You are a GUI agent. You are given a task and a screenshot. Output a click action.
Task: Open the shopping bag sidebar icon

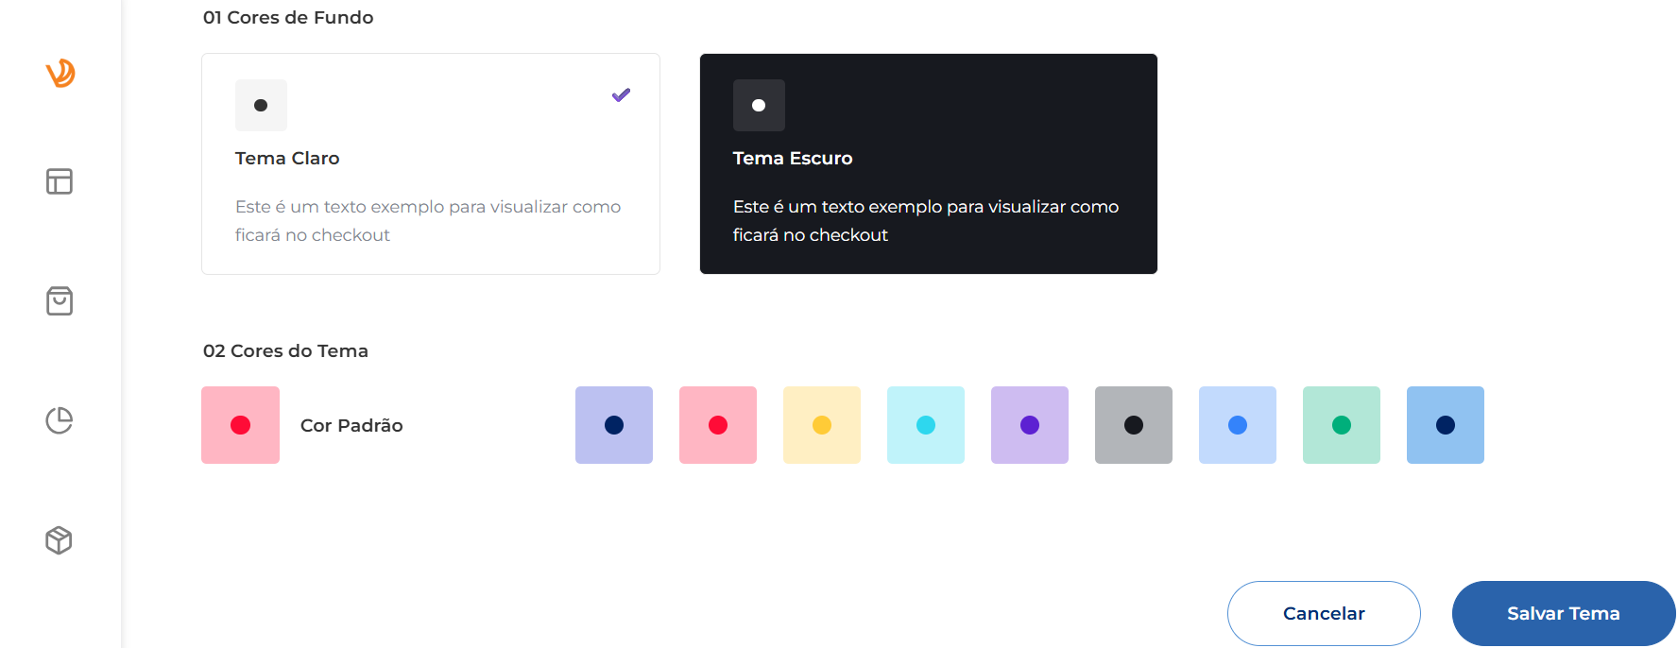click(x=60, y=301)
